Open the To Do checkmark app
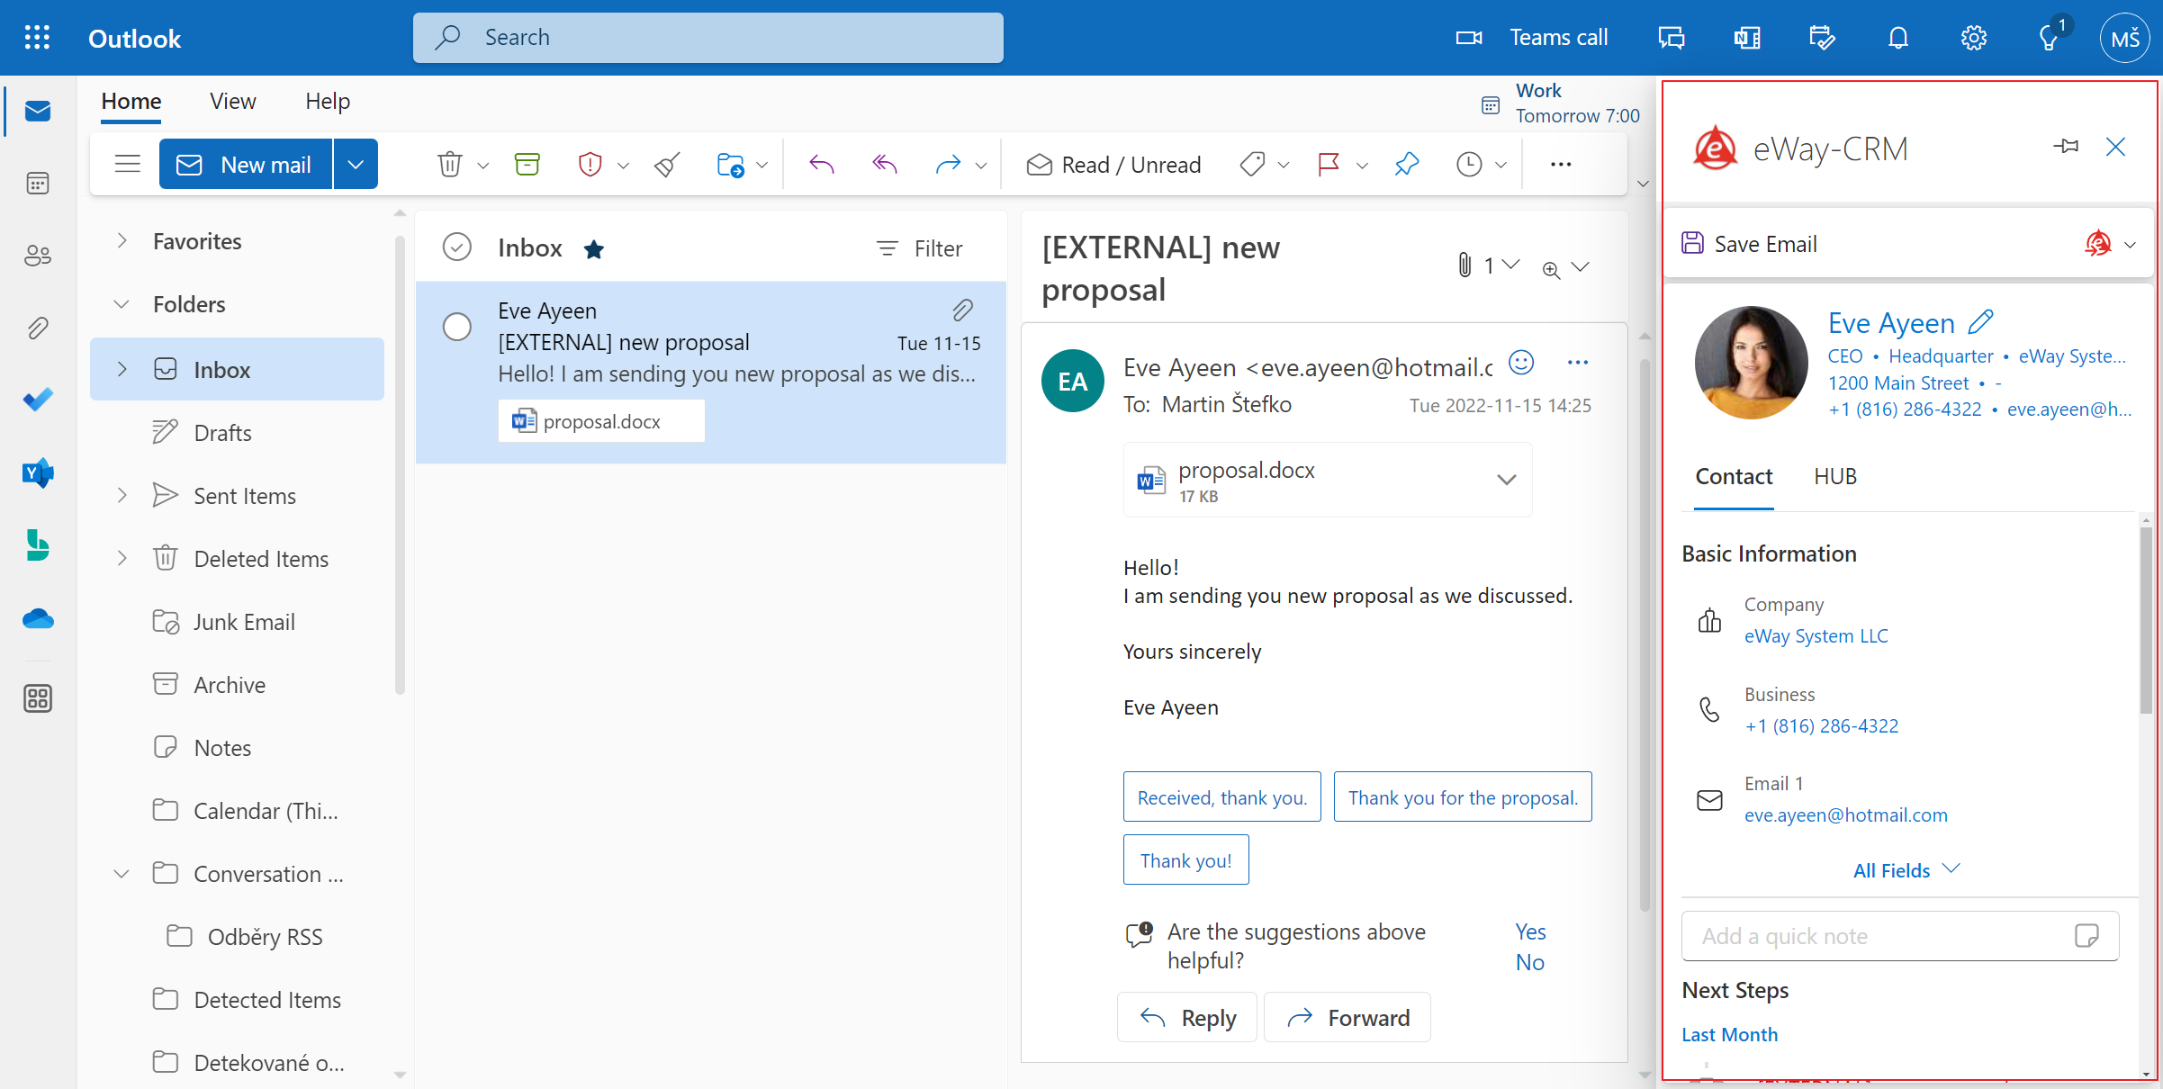 (x=38, y=400)
